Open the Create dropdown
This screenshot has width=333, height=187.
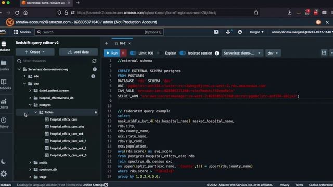point(35,52)
